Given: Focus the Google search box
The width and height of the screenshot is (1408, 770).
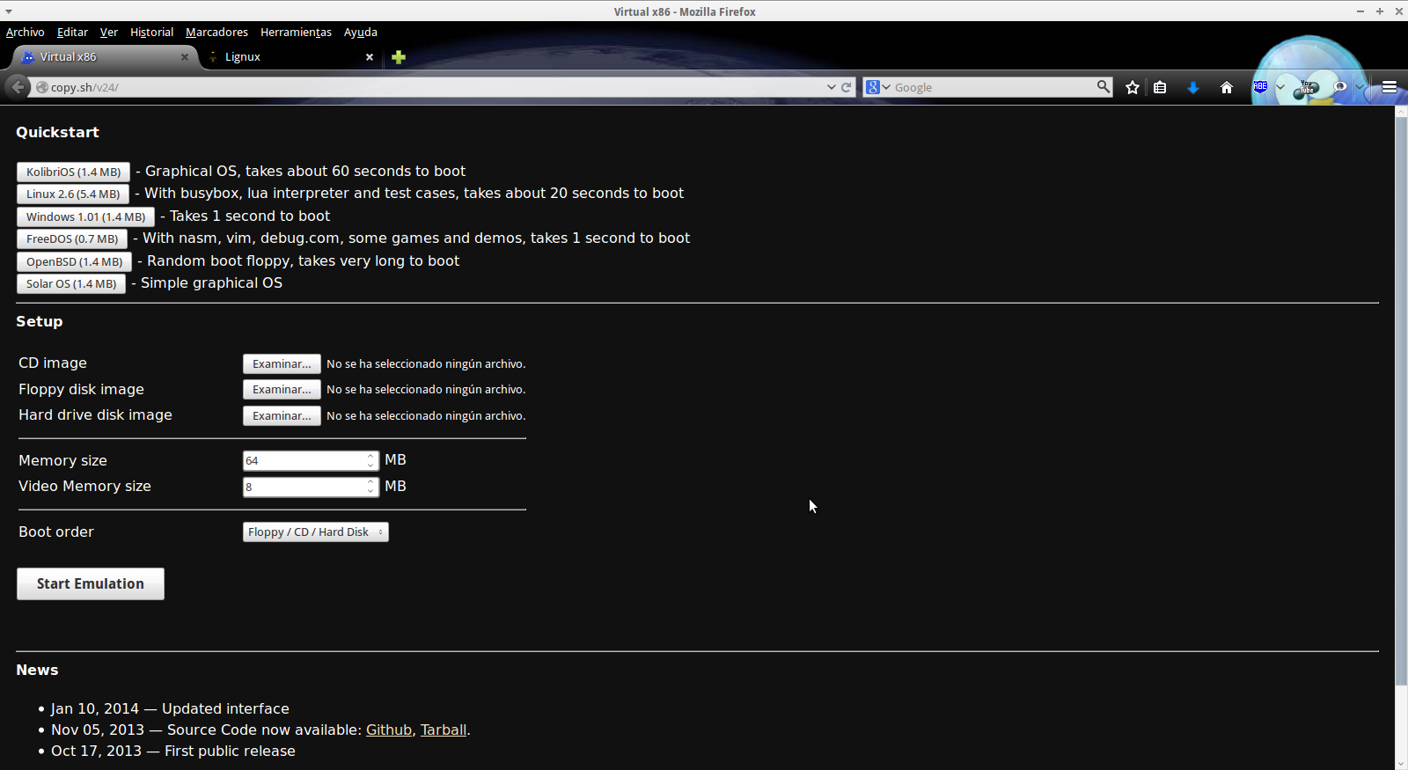Looking at the screenshot, I should (x=994, y=87).
